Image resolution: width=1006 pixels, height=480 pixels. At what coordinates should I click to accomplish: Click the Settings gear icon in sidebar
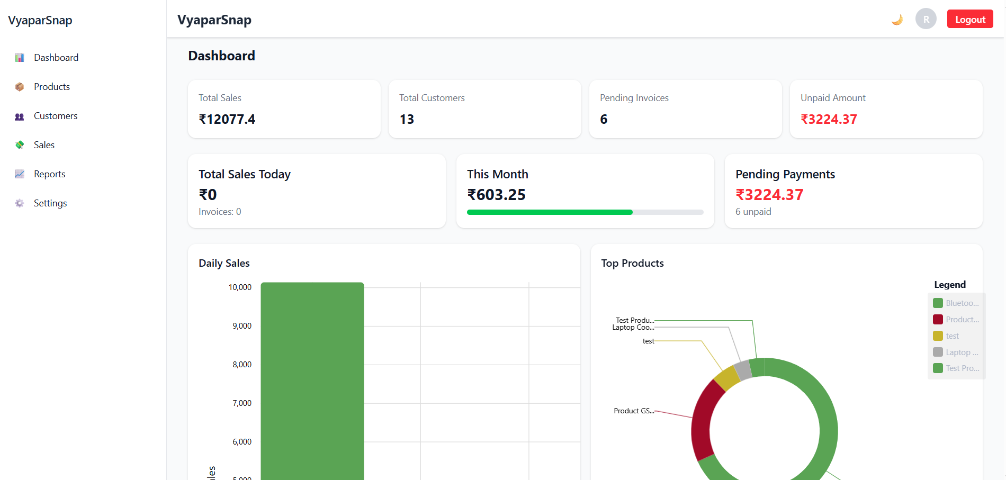pos(20,203)
